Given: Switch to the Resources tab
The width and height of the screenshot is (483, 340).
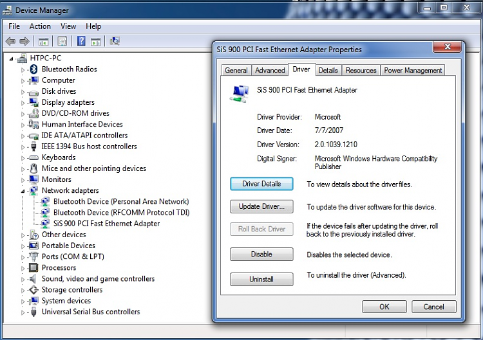Looking at the screenshot, I should coord(361,71).
